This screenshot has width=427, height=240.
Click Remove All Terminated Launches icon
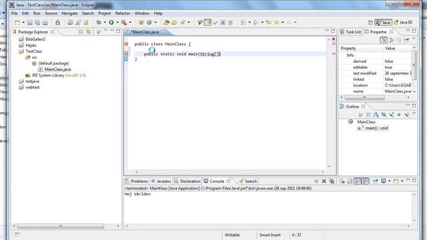click(332, 181)
